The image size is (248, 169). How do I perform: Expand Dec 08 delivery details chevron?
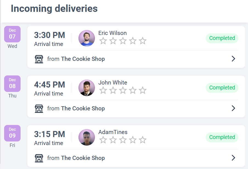pyautogui.click(x=233, y=108)
